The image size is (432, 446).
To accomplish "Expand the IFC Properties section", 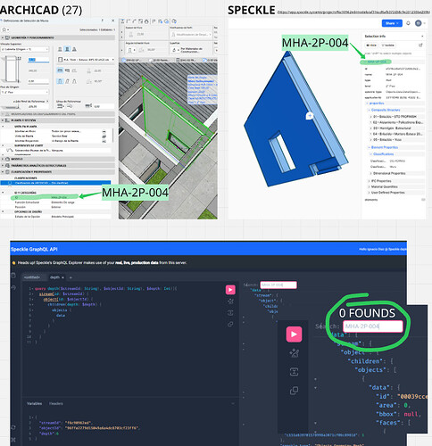I will point(381,181).
